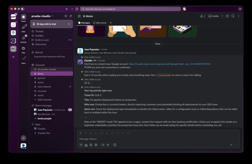This screenshot has height=164, width=252.
Task: Open channel notification bell settings
Action: click(x=227, y=16)
